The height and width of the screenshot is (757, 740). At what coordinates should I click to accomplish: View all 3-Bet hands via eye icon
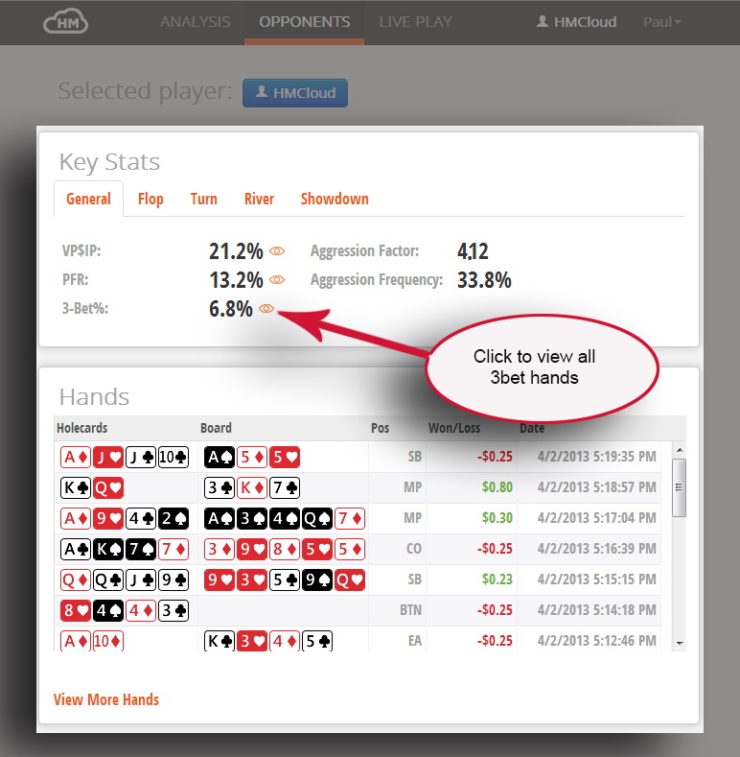coord(266,309)
